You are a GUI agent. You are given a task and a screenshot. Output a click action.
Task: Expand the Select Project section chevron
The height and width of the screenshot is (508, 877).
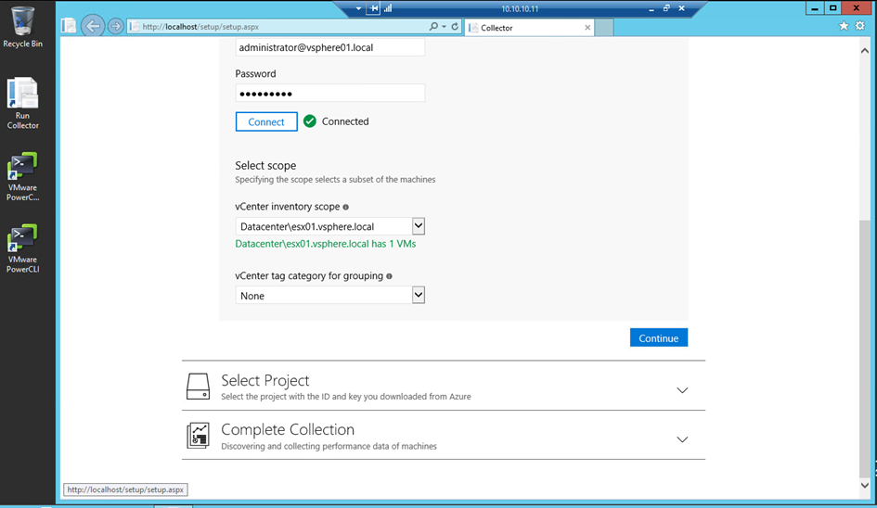pos(682,390)
